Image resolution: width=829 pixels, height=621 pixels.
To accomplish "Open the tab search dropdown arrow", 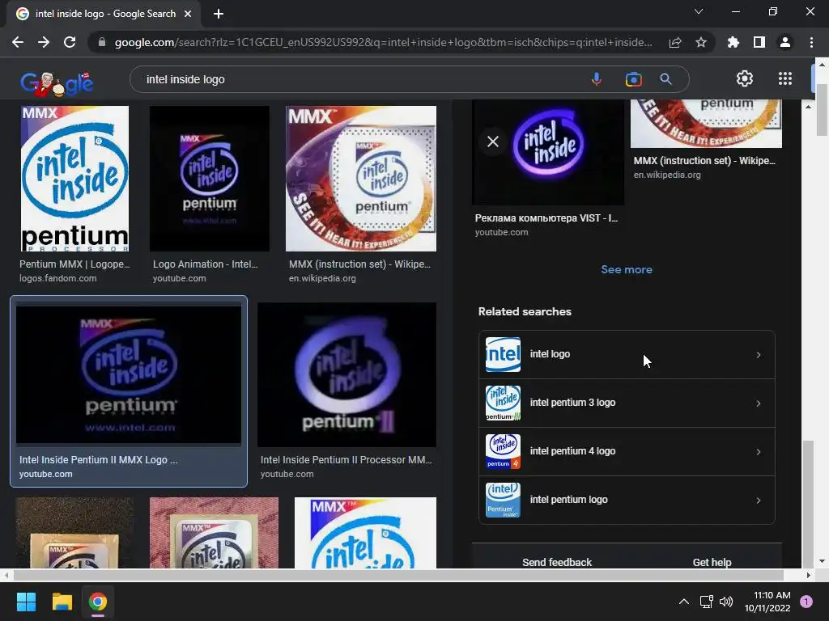I will pyautogui.click(x=699, y=11).
